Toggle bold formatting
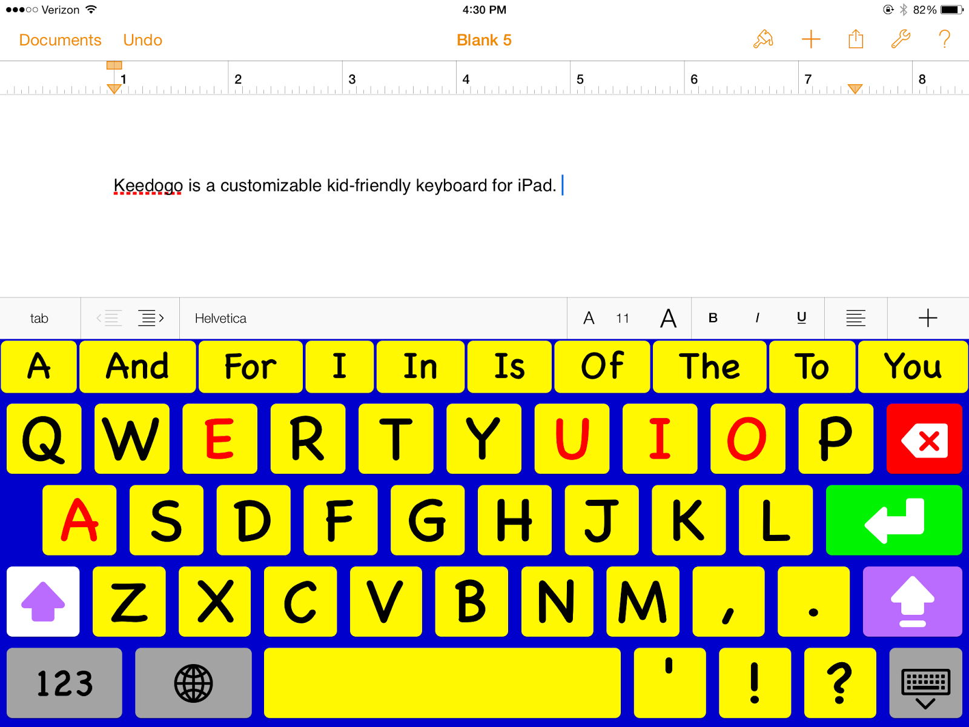 click(x=713, y=317)
